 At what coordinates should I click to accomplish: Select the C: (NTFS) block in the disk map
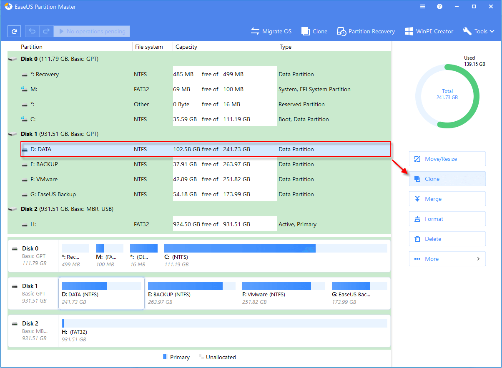276,255
